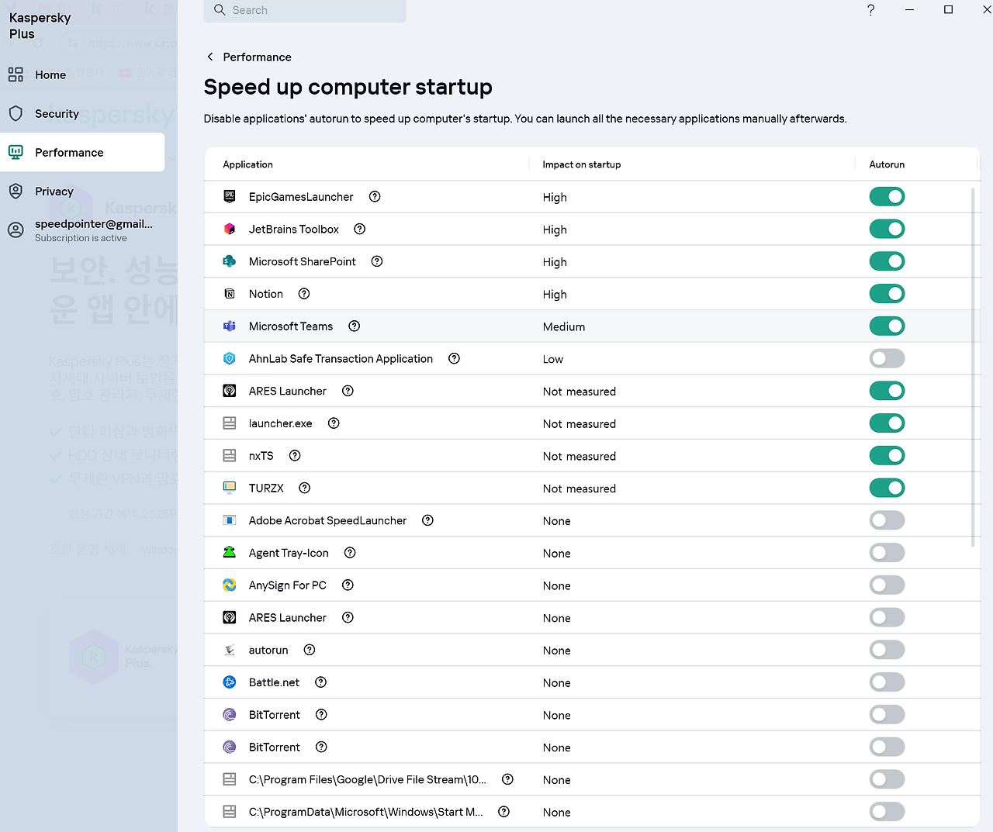Click the application list vertical scrollbar

pyautogui.click(x=973, y=367)
